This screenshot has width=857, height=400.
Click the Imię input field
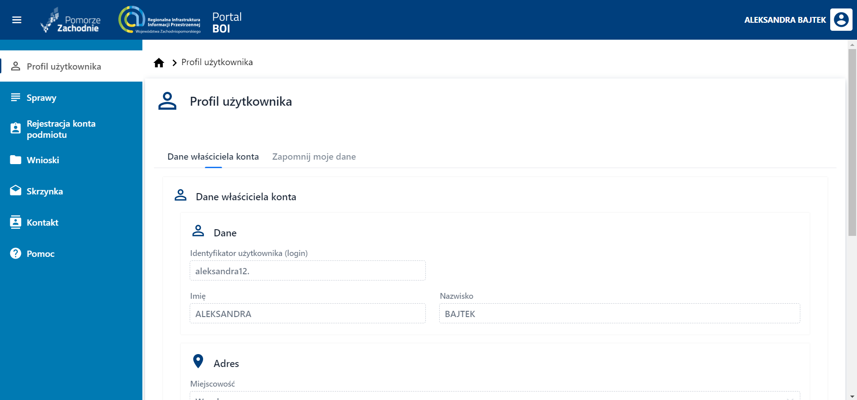[x=308, y=313]
